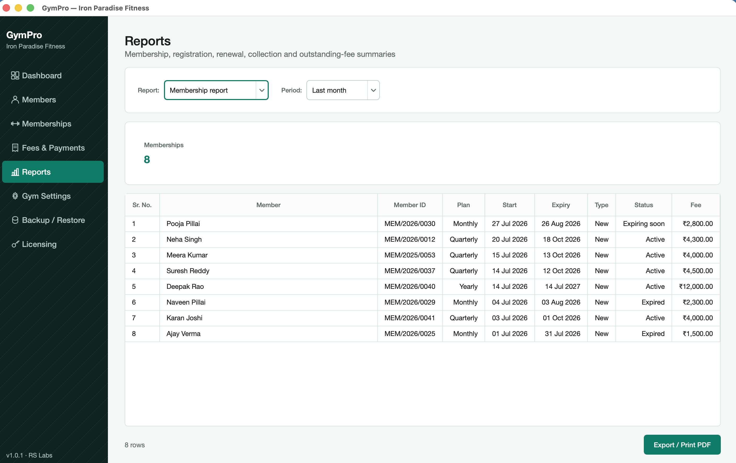Click version v1.0.1 · RS Labs text
Viewport: 736px width, 463px height.
[x=29, y=455]
